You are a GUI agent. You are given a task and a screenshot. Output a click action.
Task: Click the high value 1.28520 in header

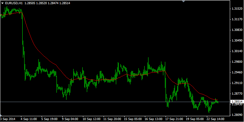click(x=41, y=3)
